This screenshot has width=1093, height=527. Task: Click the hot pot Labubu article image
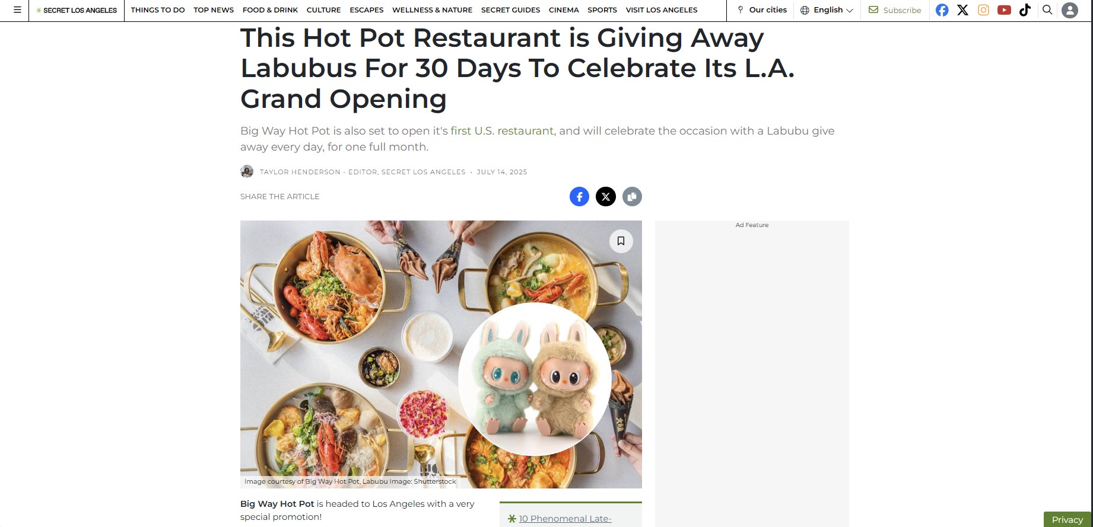pyautogui.click(x=441, y=354)
